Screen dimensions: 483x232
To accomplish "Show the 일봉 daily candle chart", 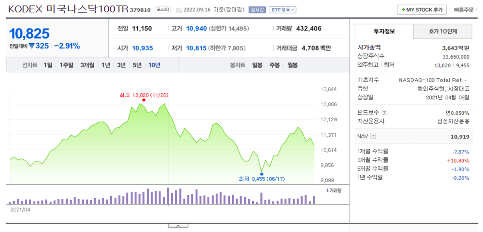I will tap(257, 65).
